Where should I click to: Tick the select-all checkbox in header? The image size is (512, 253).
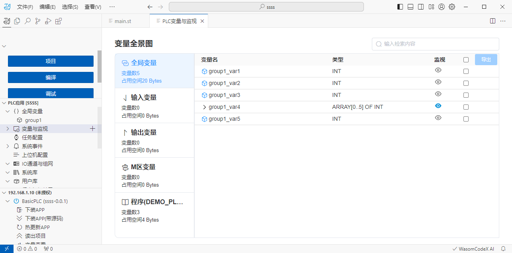[x=466, y=60]
